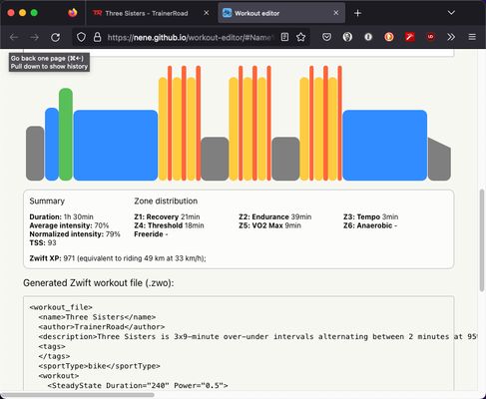Viewport: 486px width, 399px height.
Task: Click the round info extension icon
Action: 368,37
